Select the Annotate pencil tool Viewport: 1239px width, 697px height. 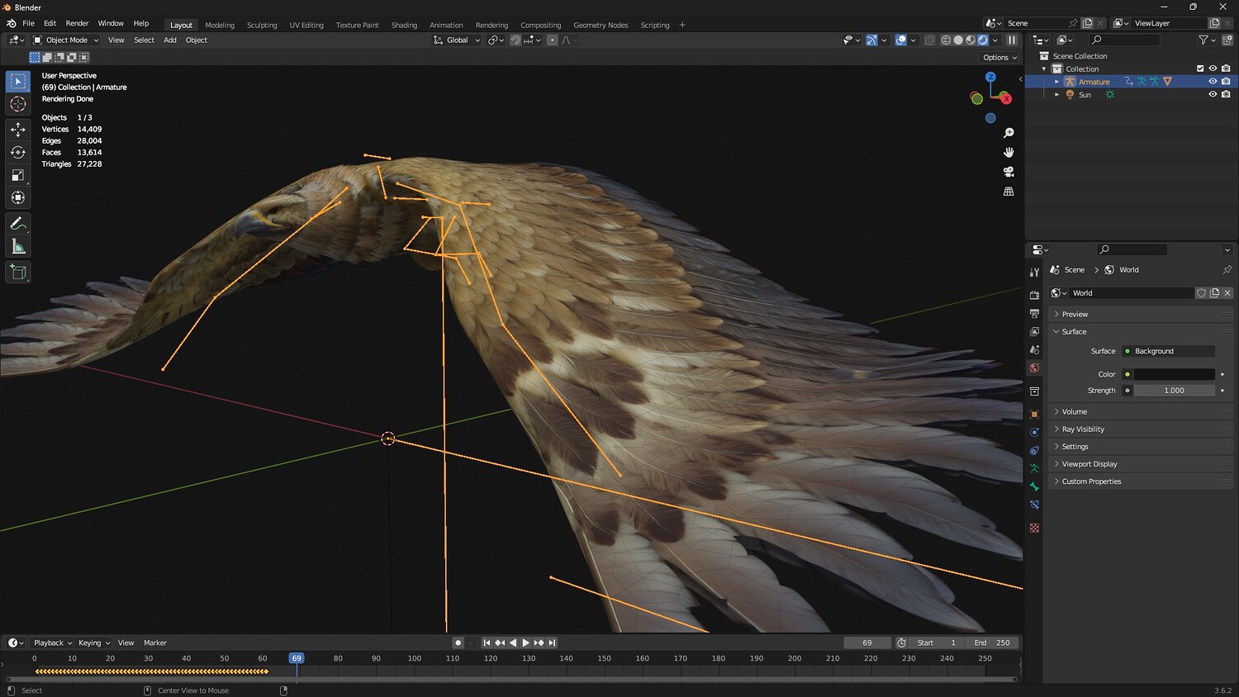(17, 224)
